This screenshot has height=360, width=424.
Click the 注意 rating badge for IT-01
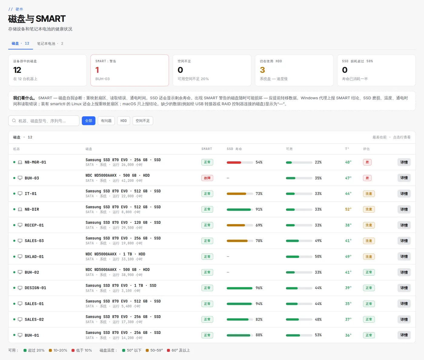pos(369,194)
